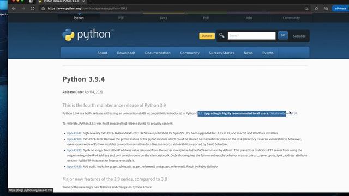This screenshot has width=349, height=196.
Task: Click the Release Date April 4, 2021 text
Action: click(x=82, y=92)
